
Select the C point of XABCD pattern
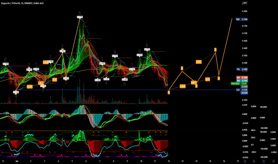(215, 49)
